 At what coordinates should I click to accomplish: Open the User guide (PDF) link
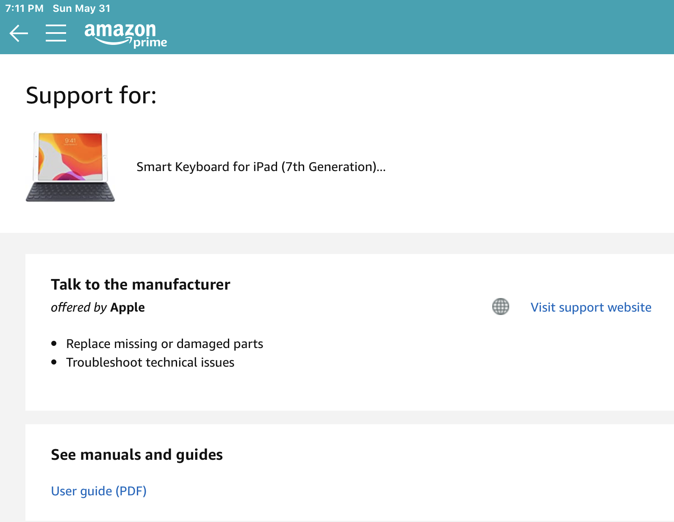pos(99,491)
